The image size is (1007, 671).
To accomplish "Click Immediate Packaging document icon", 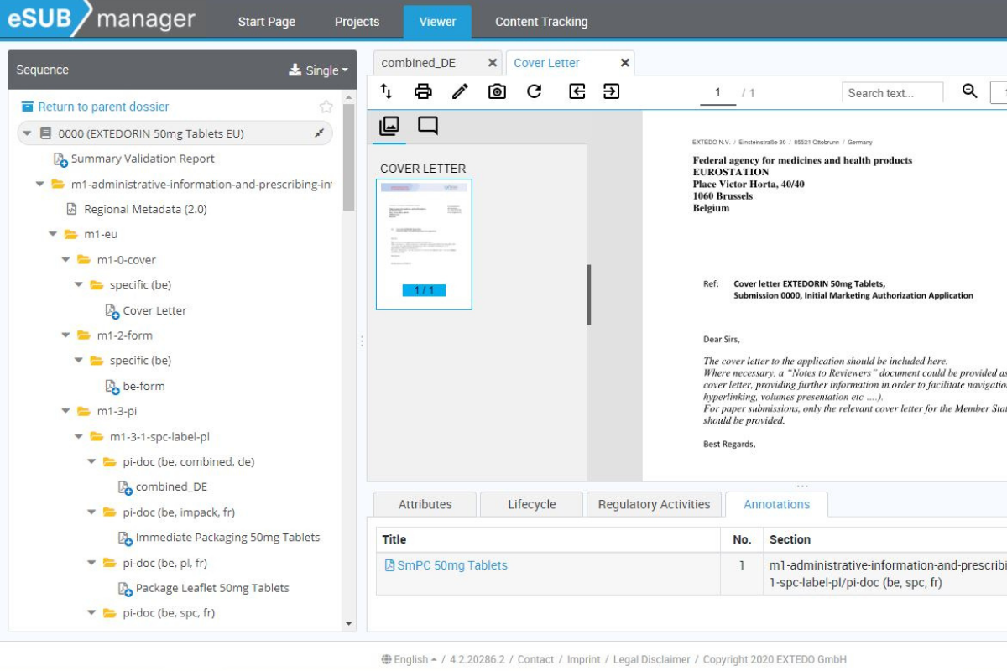I will (x=125, y=538).
